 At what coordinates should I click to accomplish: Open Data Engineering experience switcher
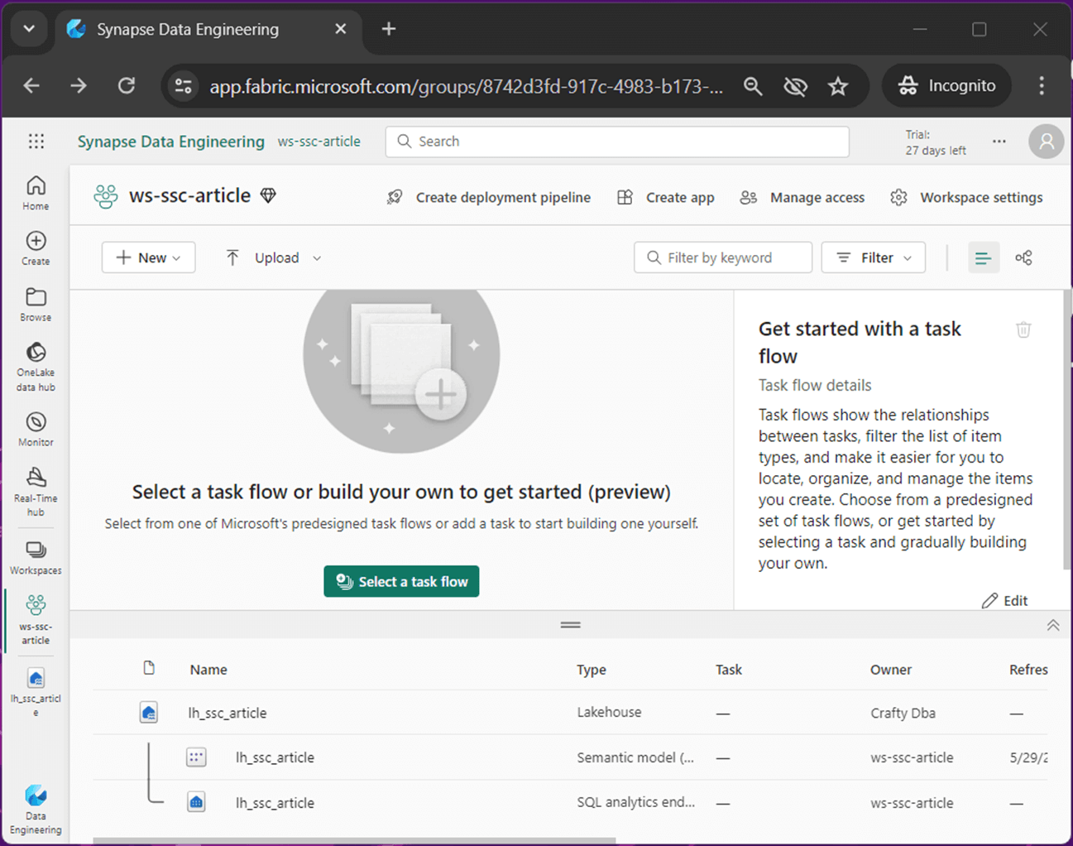click(36, 809)
